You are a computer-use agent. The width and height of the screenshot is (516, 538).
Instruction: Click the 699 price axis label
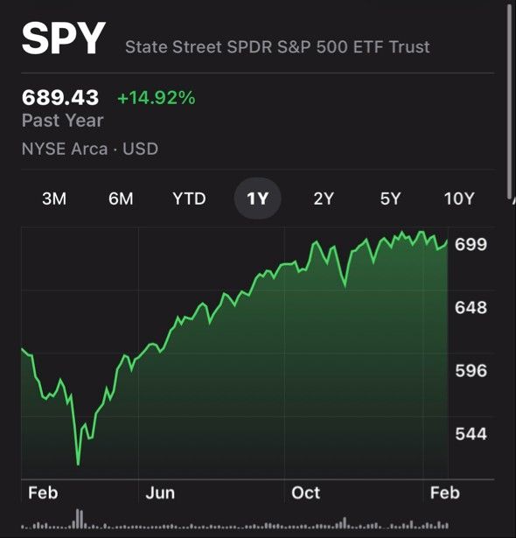click(x=471, y=245)
